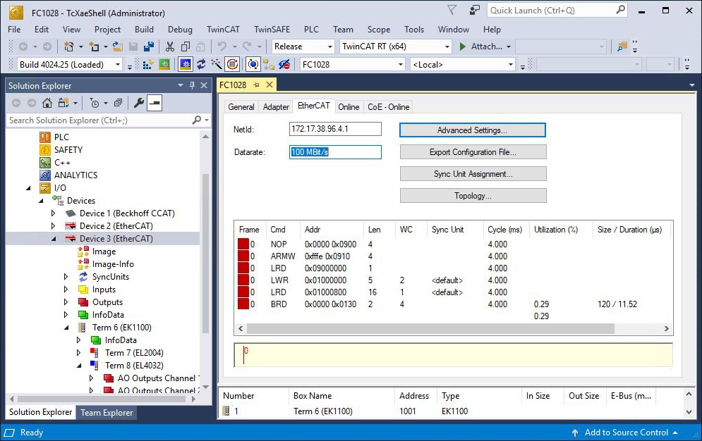Click the Solution Explorer Home icon

click(47, 104)
